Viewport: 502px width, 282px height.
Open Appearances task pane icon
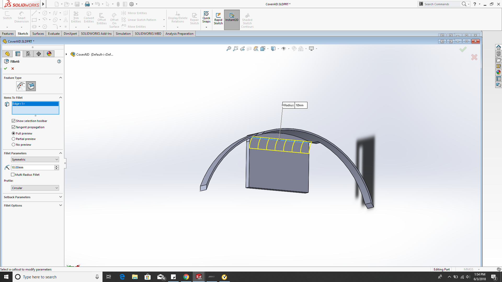499,72
